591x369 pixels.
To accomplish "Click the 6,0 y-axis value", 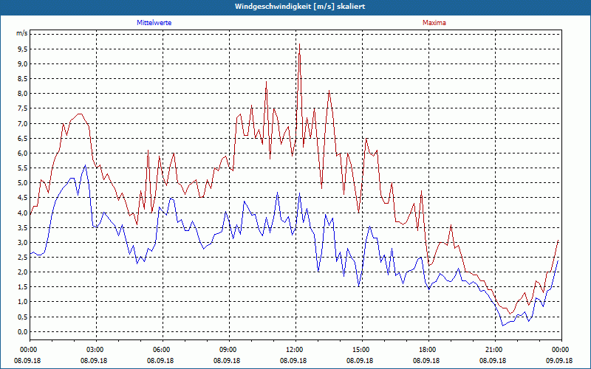I will [22, 154].
